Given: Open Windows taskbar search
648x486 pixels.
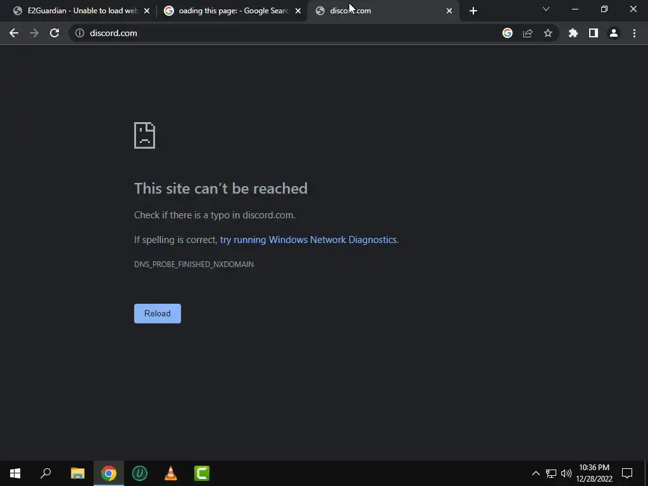Looking at the screenshot, I should 46,473.
